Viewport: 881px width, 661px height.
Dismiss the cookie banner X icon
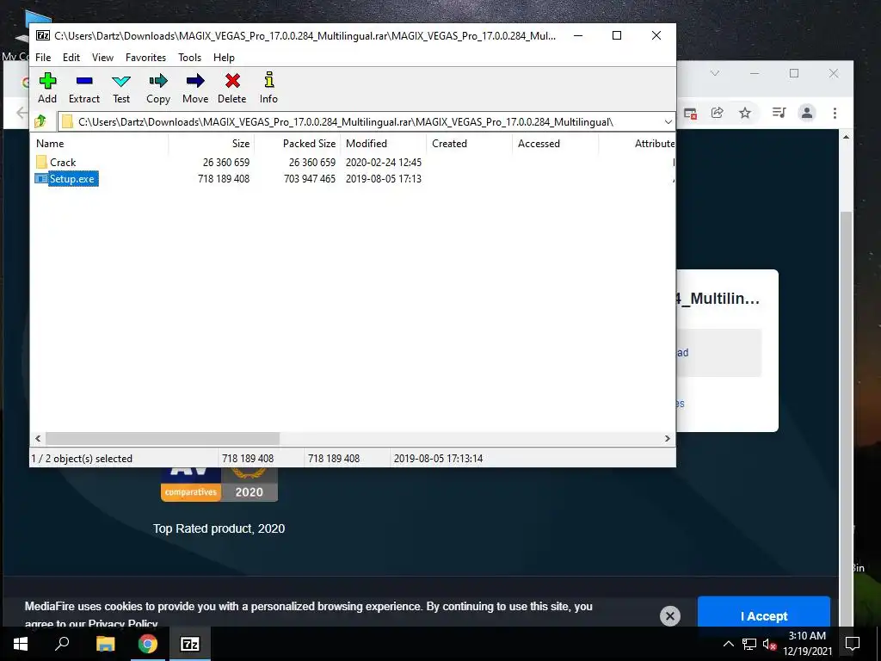pos(669,616)
